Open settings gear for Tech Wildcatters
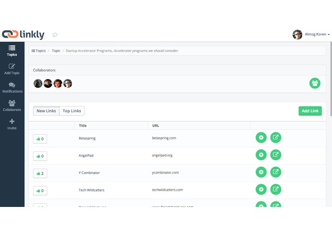332x235 pixels. tap(261, 189)
